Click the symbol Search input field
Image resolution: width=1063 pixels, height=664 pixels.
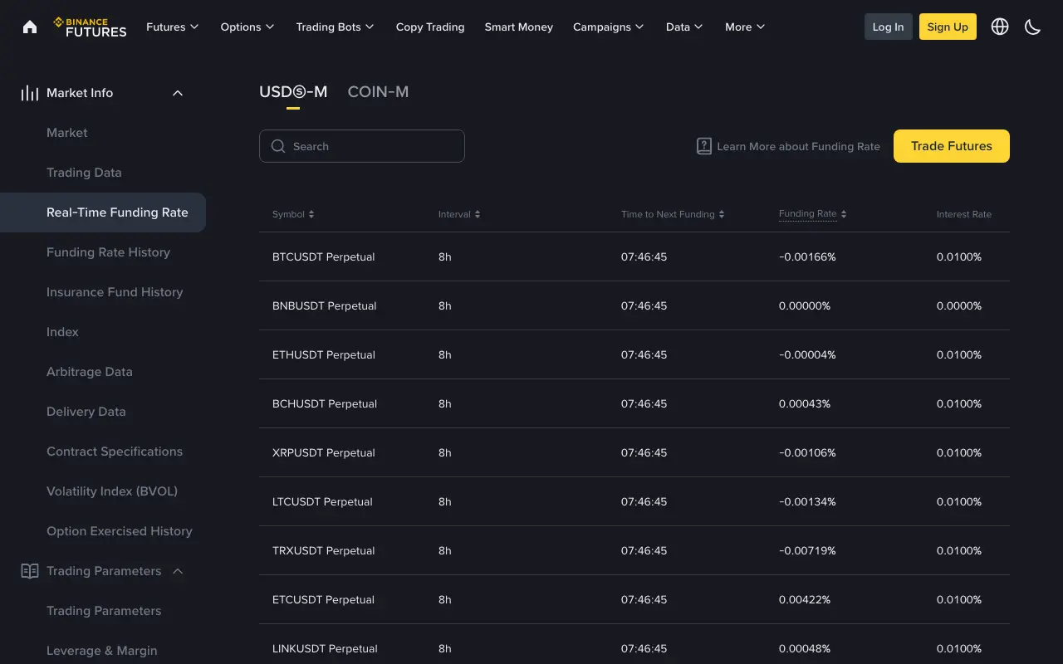tap(362, 146)
